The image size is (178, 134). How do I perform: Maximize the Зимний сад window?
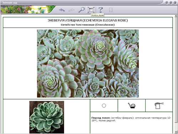point(171,3)
